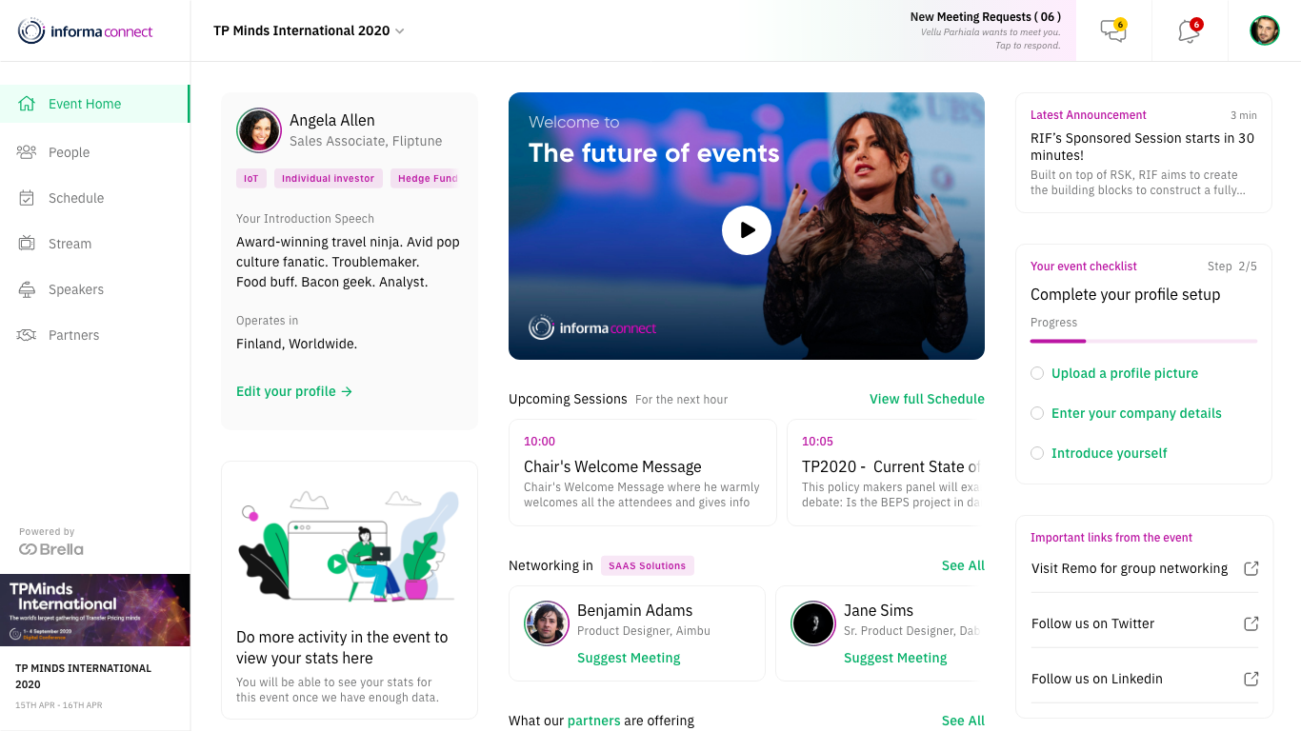Click the Informa Connect logo

click(x=86, y=31)
